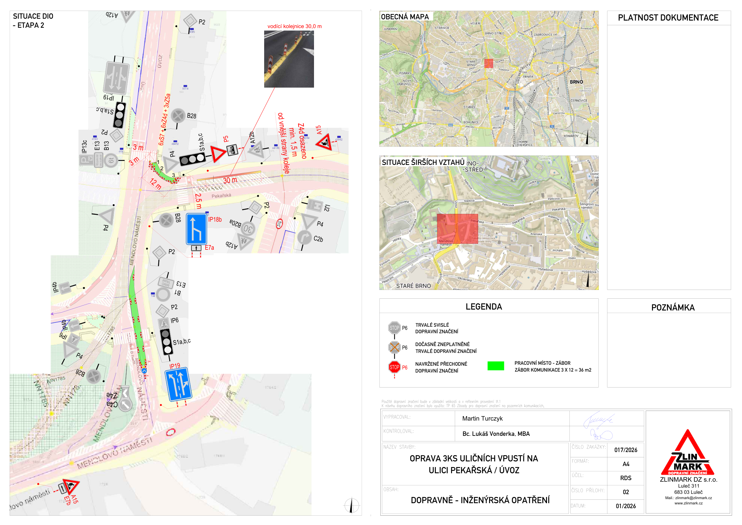The height and width of the screenshot is (525, 742).
Task: Select the E7a arrow plate under IP18b
Action: pyautogui.click(x=196, y=248)
